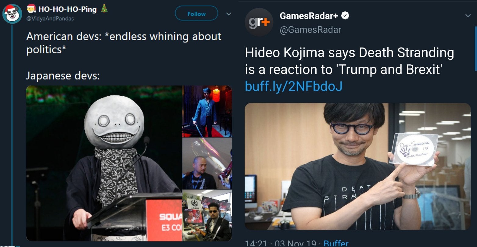Viewport: 477px width, 247px height.
Task: Click the Santa emoji before HO-HO-HO-Ping
Action: (31, 9)
